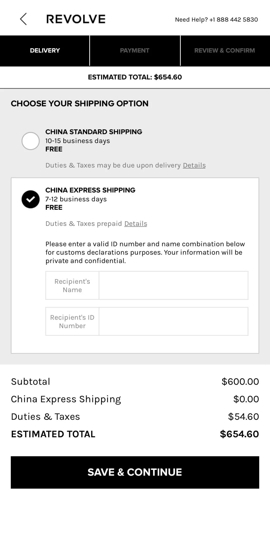The width and height of the screenshot is (270, 534).
Task: Tap the estimated total banner below tabs
Action: (x=135, y=77)
